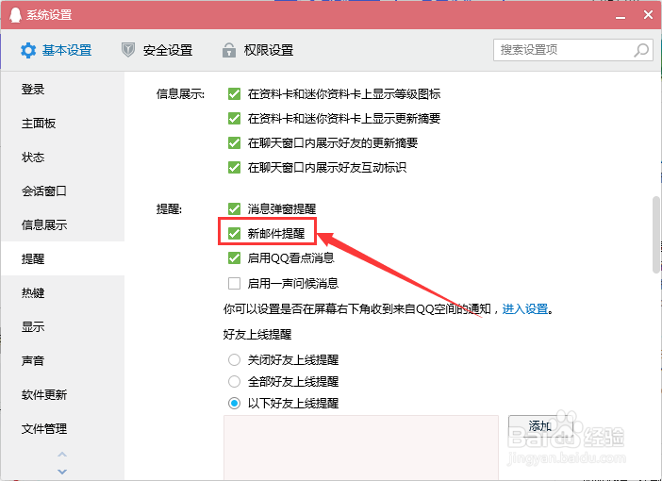Open 声音 settings in the sidebar

62,360
